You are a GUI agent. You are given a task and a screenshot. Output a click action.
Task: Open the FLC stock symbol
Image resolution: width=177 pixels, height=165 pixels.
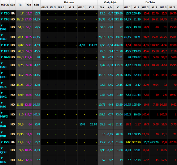click(7, 45)
